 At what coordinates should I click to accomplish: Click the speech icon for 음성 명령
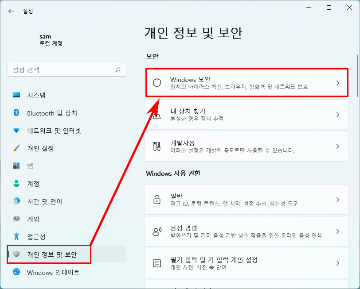tap(157, 231)
